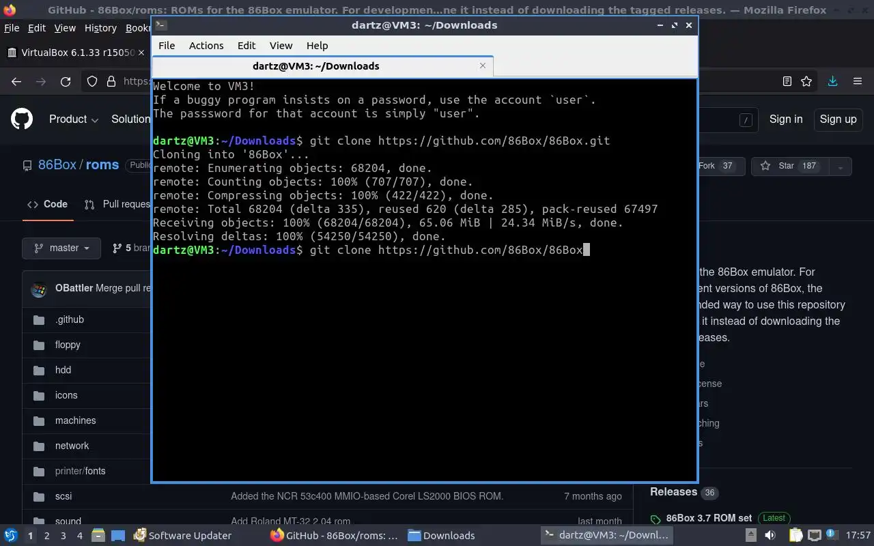Bookmark this page with the star icon
874x546 pixels.
(806, 81)
